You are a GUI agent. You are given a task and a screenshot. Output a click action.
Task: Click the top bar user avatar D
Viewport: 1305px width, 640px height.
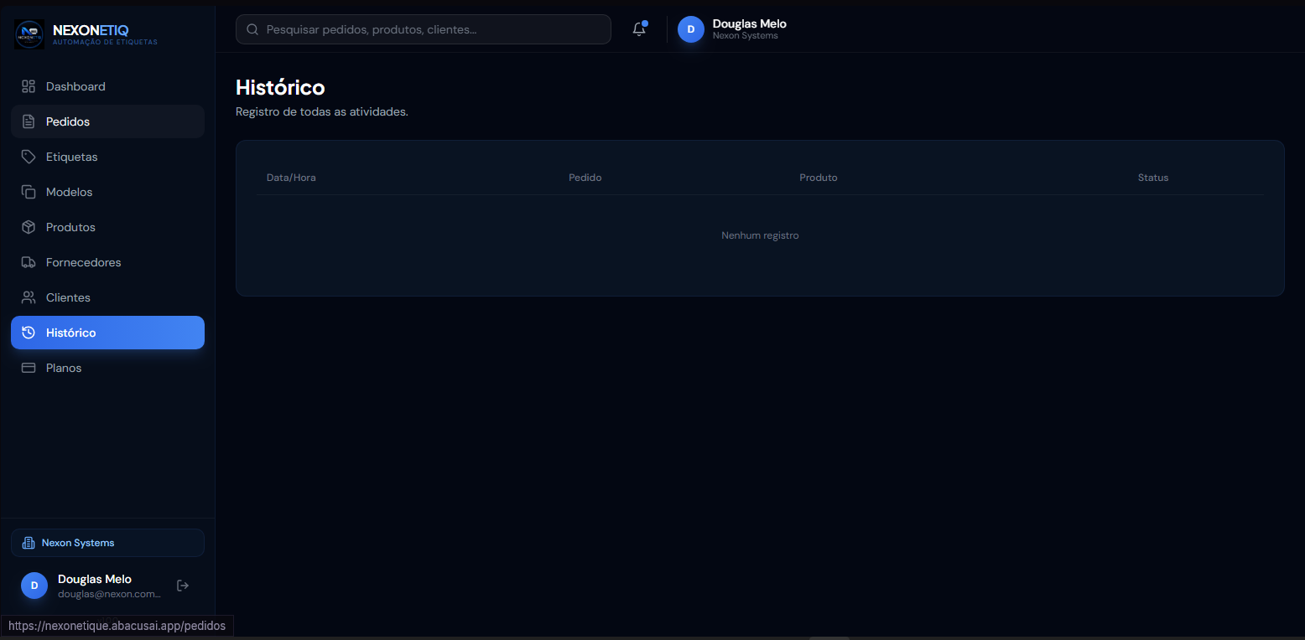pos(691,29)
